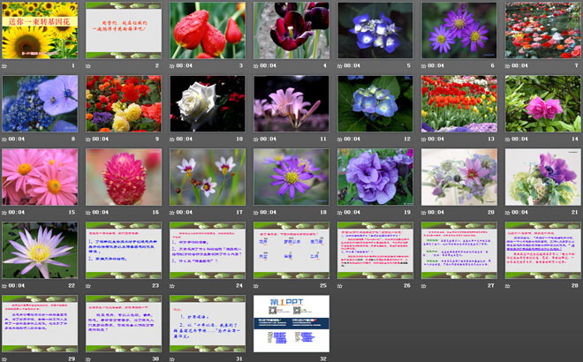Select the red tulips slide 3 thumbnail
583x362 pixels.
[207, 29]
